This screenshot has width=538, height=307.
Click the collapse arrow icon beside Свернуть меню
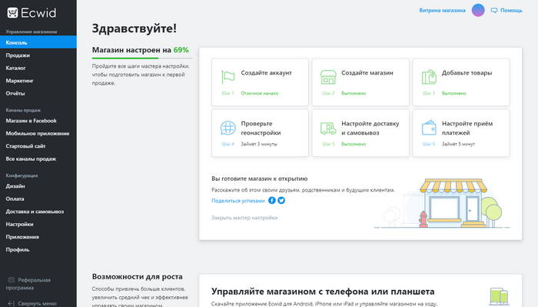[x=12, y=303]
